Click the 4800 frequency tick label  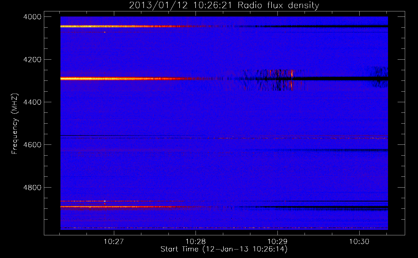32,188
